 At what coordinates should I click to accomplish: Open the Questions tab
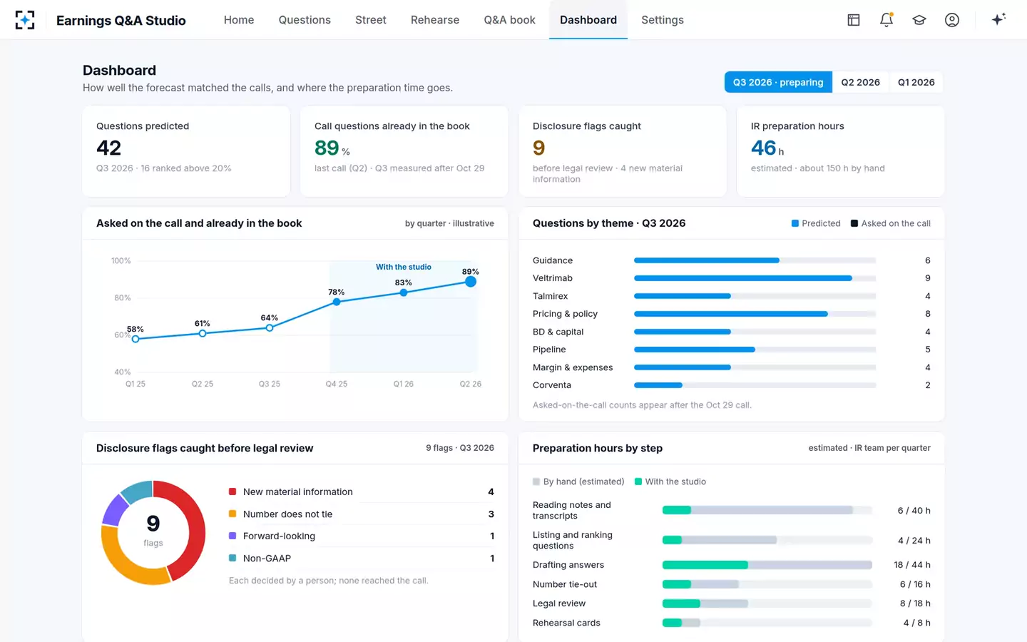coord(305,20)
